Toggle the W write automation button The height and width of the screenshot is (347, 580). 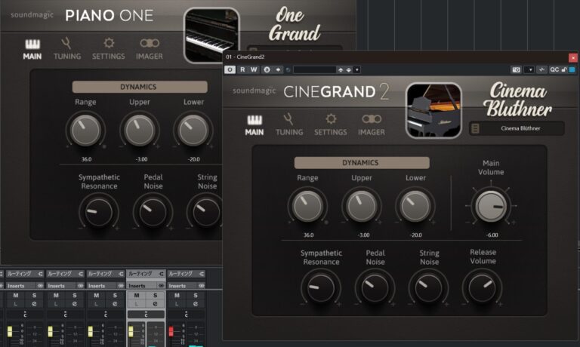(254, 69)
